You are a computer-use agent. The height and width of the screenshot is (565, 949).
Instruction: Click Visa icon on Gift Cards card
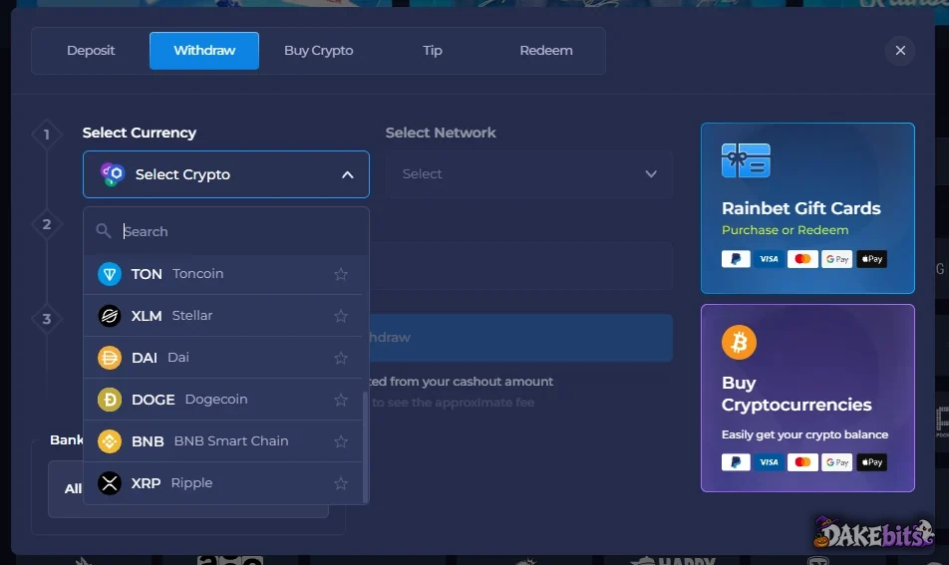[770, 259]
